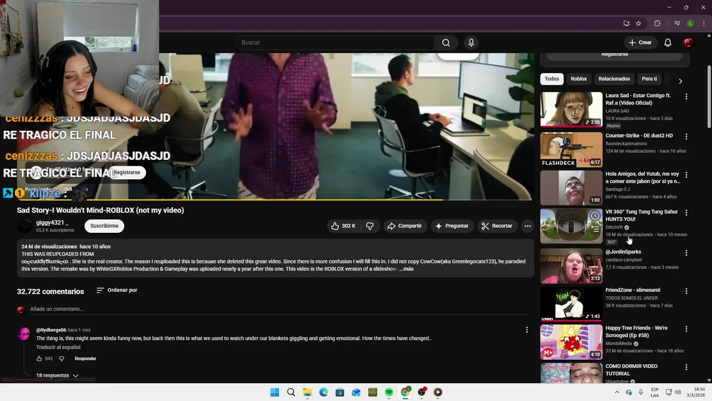Open Ordenar por sort dropdown
The height and width of the screenshot is (401, 712).
click(117, 290)
